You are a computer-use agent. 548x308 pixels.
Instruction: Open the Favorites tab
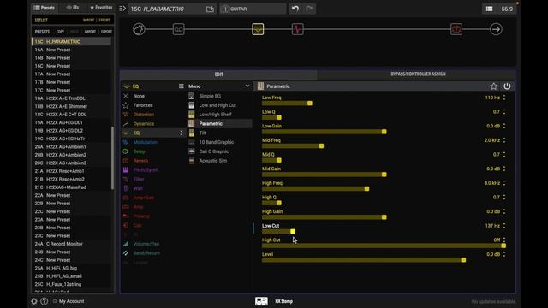(101, 8)
